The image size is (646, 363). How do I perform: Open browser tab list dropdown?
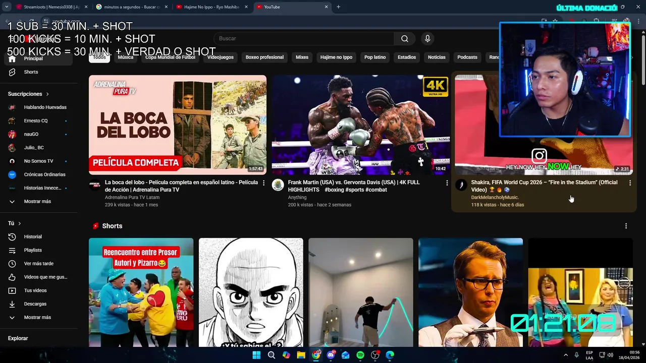click(x=6, y=7)
